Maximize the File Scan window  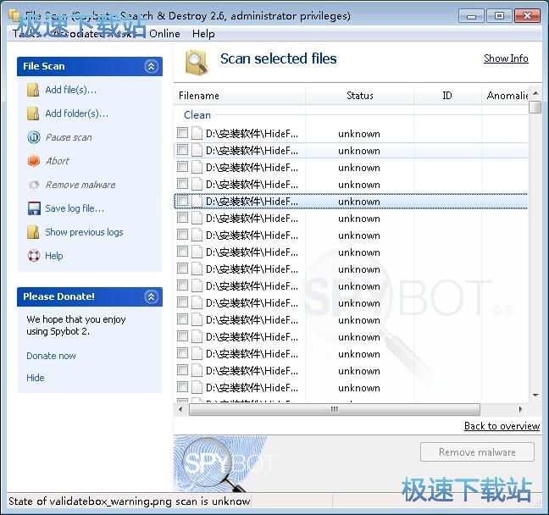(499, 16)
